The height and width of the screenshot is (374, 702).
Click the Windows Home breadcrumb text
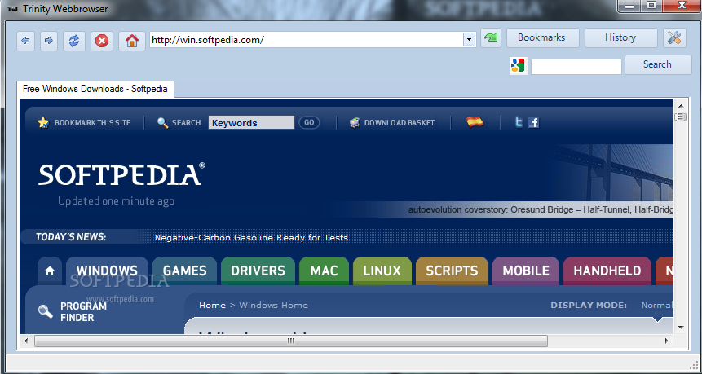274,305
